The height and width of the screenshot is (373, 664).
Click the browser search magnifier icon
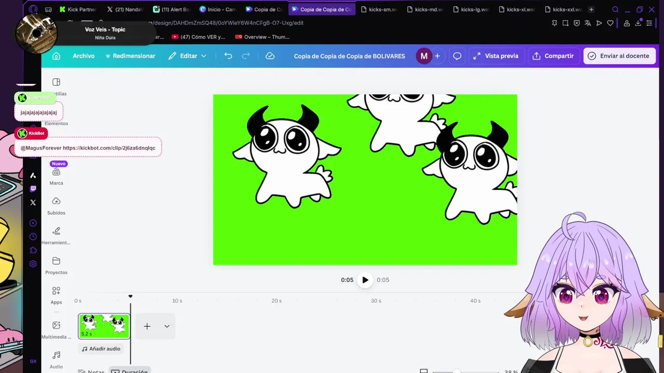(615, 9)
